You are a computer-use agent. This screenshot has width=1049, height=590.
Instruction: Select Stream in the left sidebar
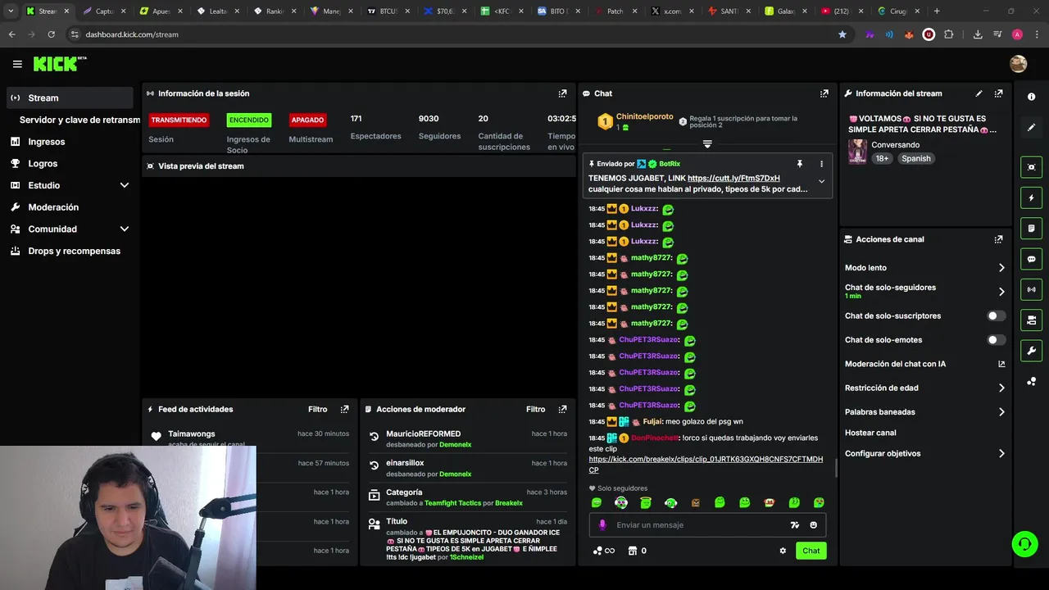click(x=69, y=98)
